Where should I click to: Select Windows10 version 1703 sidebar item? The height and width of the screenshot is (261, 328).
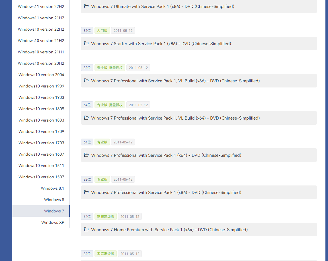[x=41, y=143]
